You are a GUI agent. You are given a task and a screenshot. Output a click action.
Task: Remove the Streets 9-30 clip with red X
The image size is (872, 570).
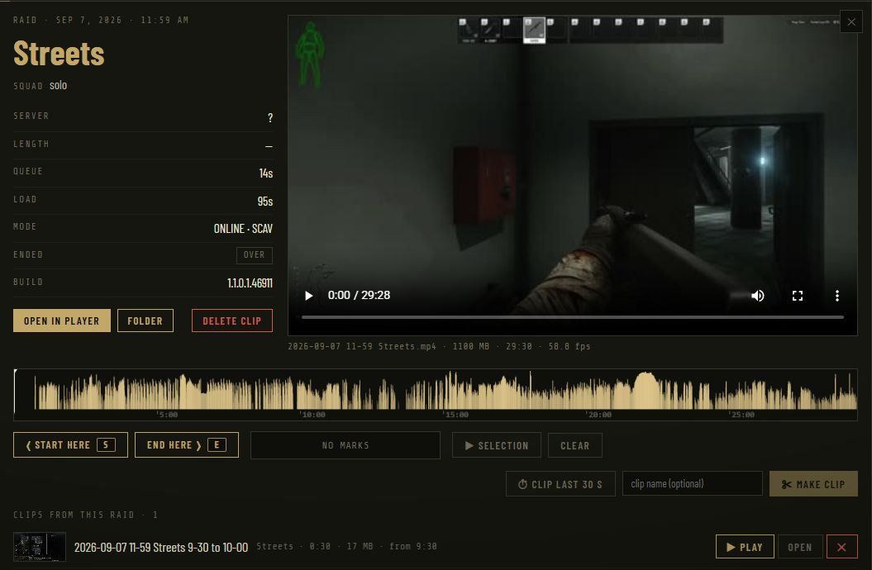[x=842, y=547]
